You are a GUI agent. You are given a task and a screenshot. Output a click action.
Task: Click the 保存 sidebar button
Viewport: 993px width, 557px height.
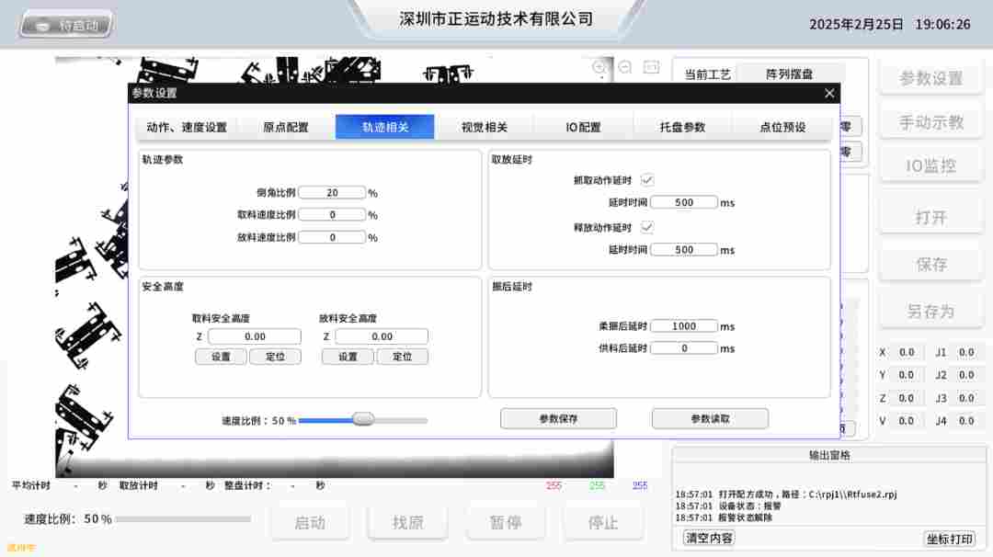tap(930, 265)
